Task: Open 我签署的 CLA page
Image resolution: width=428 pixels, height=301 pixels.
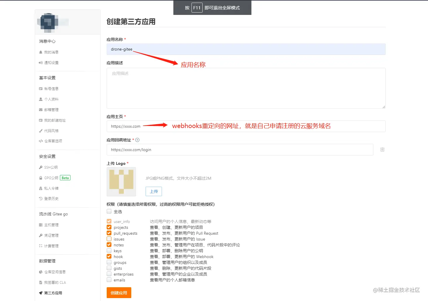Action: click(55, 283)
